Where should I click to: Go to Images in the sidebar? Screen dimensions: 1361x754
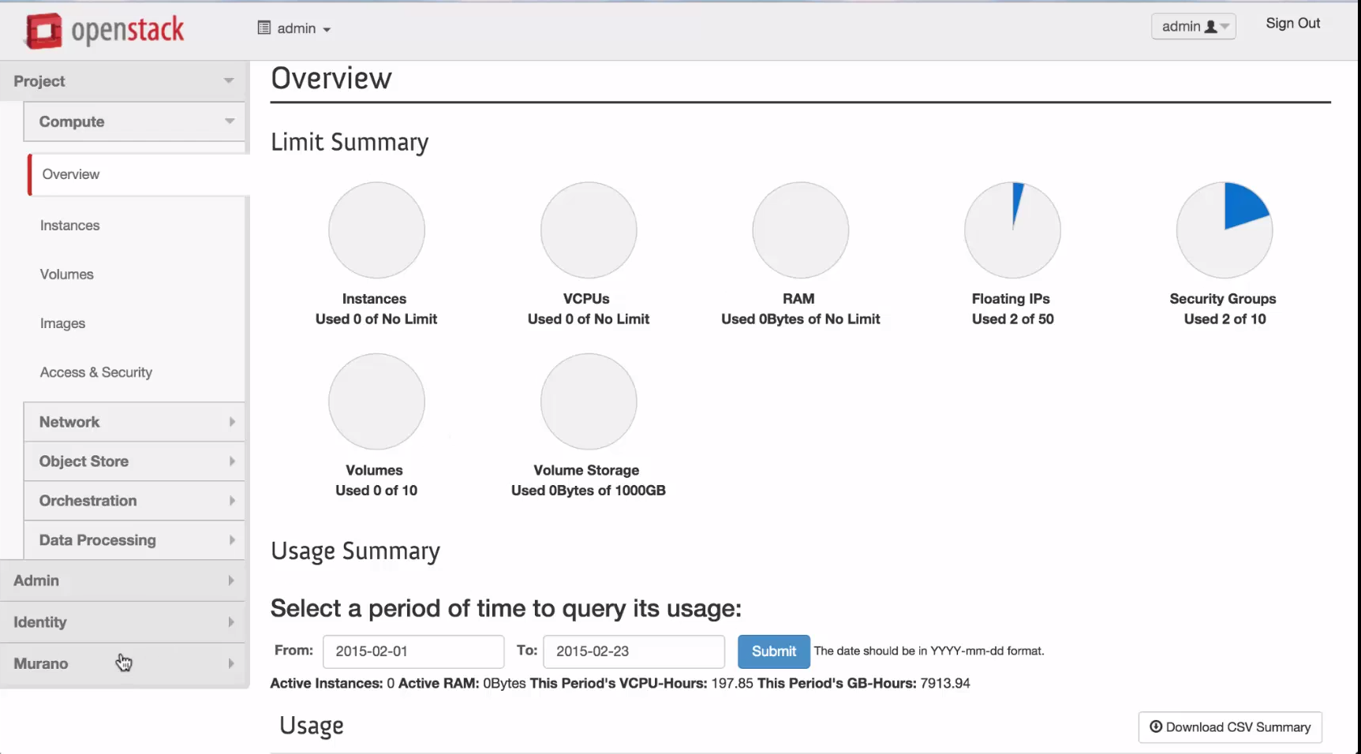click(63, 323)
